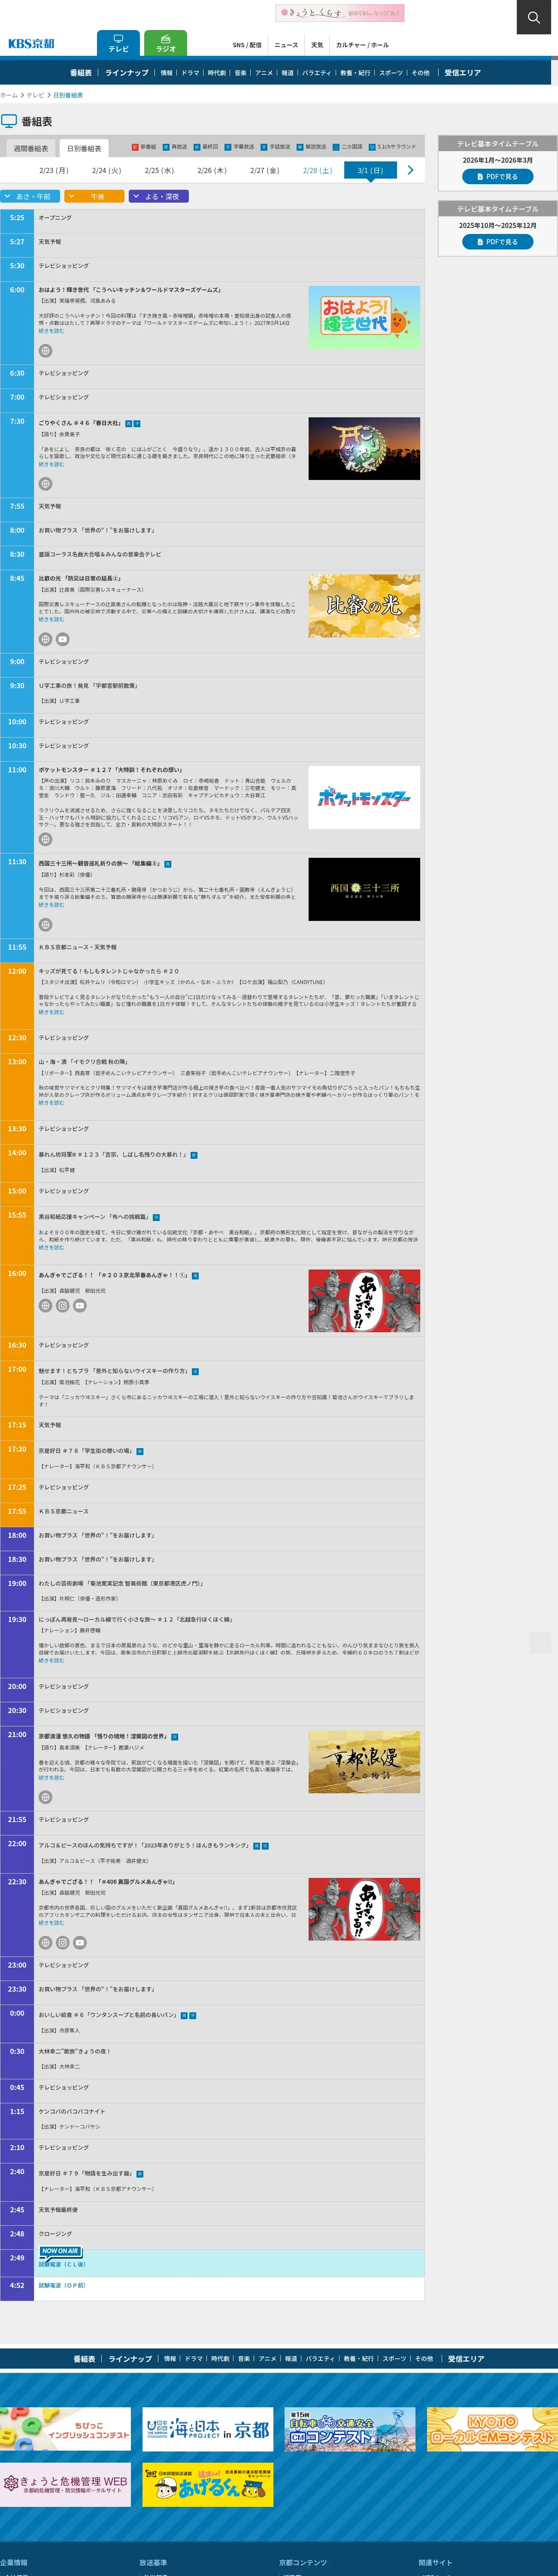558x2576 pixels.
Task: Open the きょうと危機管理WEB banner
Action: [x=65, y=2485]
